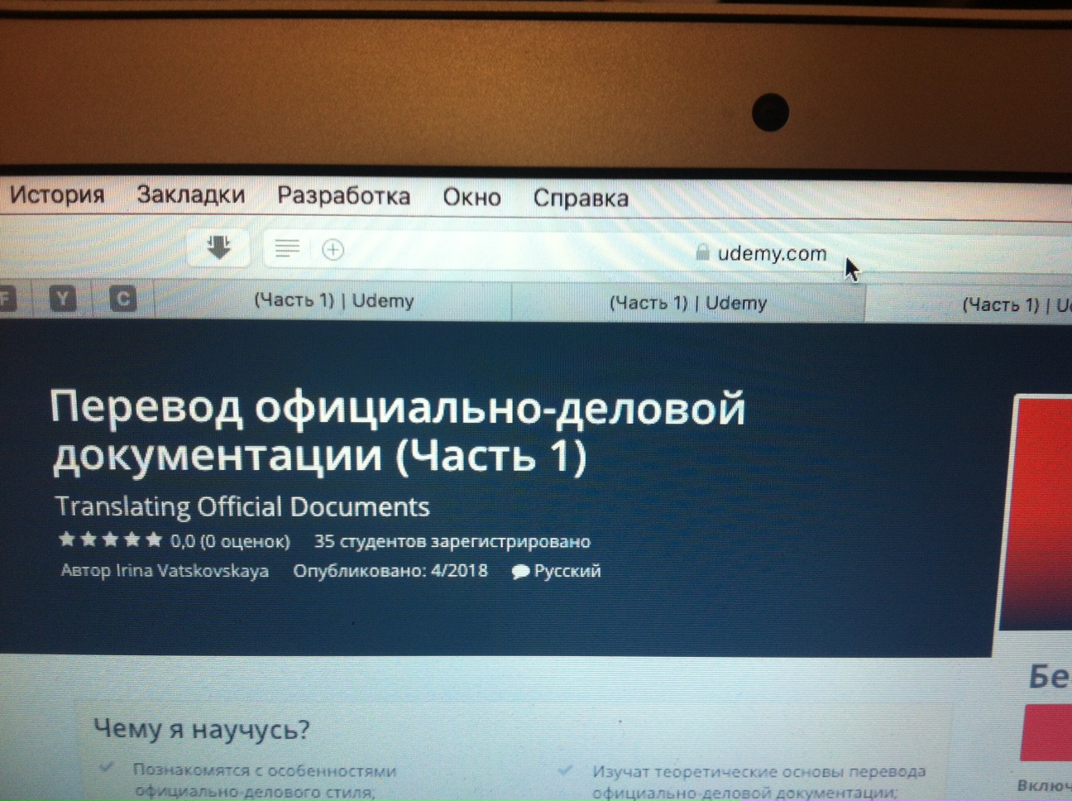Open the pinned tab labeled Y
1072x801 pixels.
(63, 298)
